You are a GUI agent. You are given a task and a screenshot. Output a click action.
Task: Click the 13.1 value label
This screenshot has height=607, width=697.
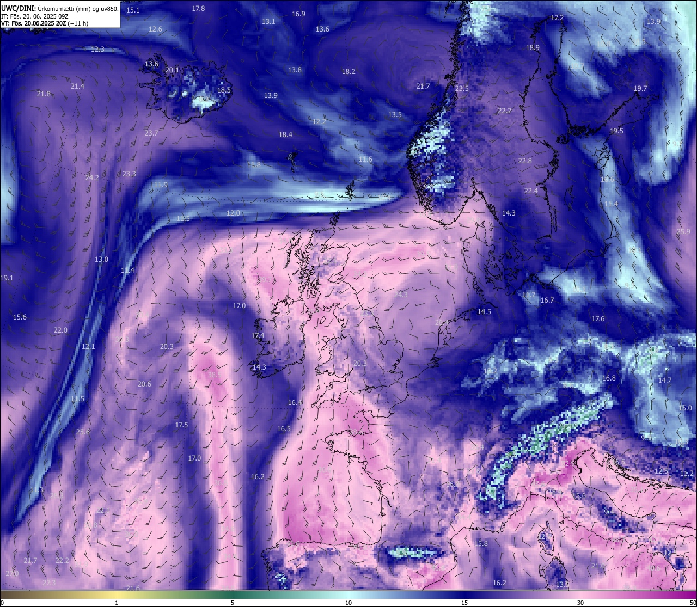[x=268, y=21]
